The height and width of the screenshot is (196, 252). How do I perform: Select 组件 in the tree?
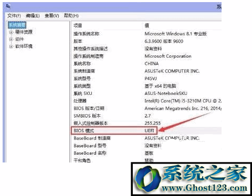19,39
